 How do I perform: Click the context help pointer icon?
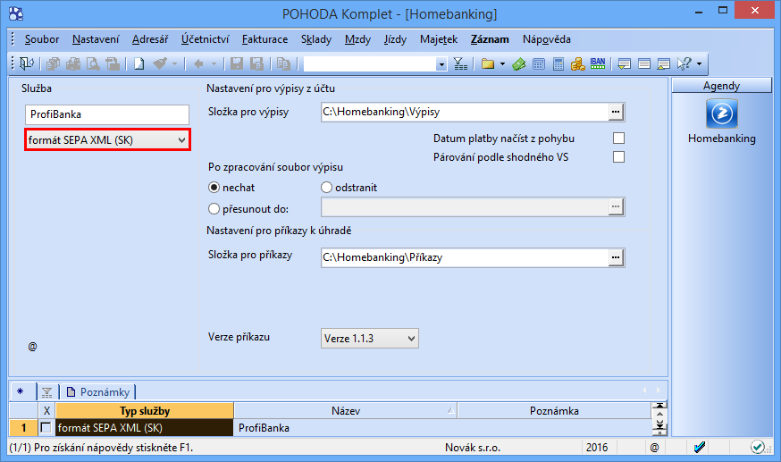[x=684, y=63]
